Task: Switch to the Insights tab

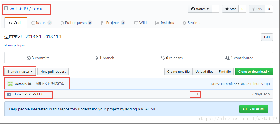Action: click(165, 23)
